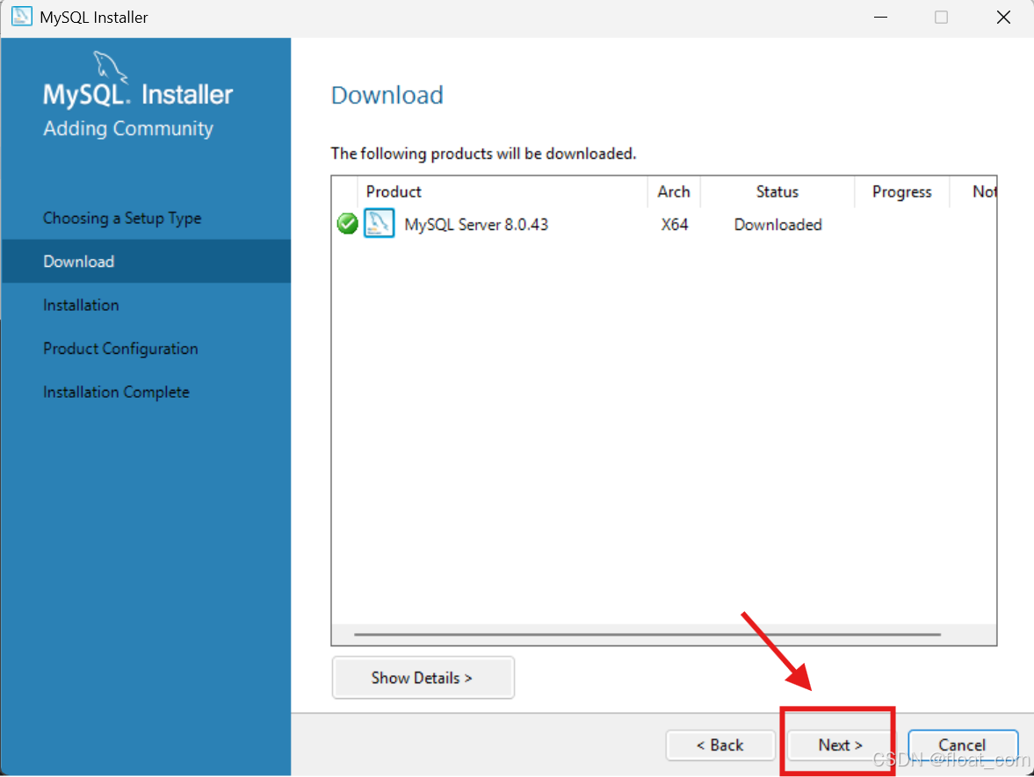Click the MySQL dolphin logo
This screenshot has width=1034, height=777.
(109, 67)
